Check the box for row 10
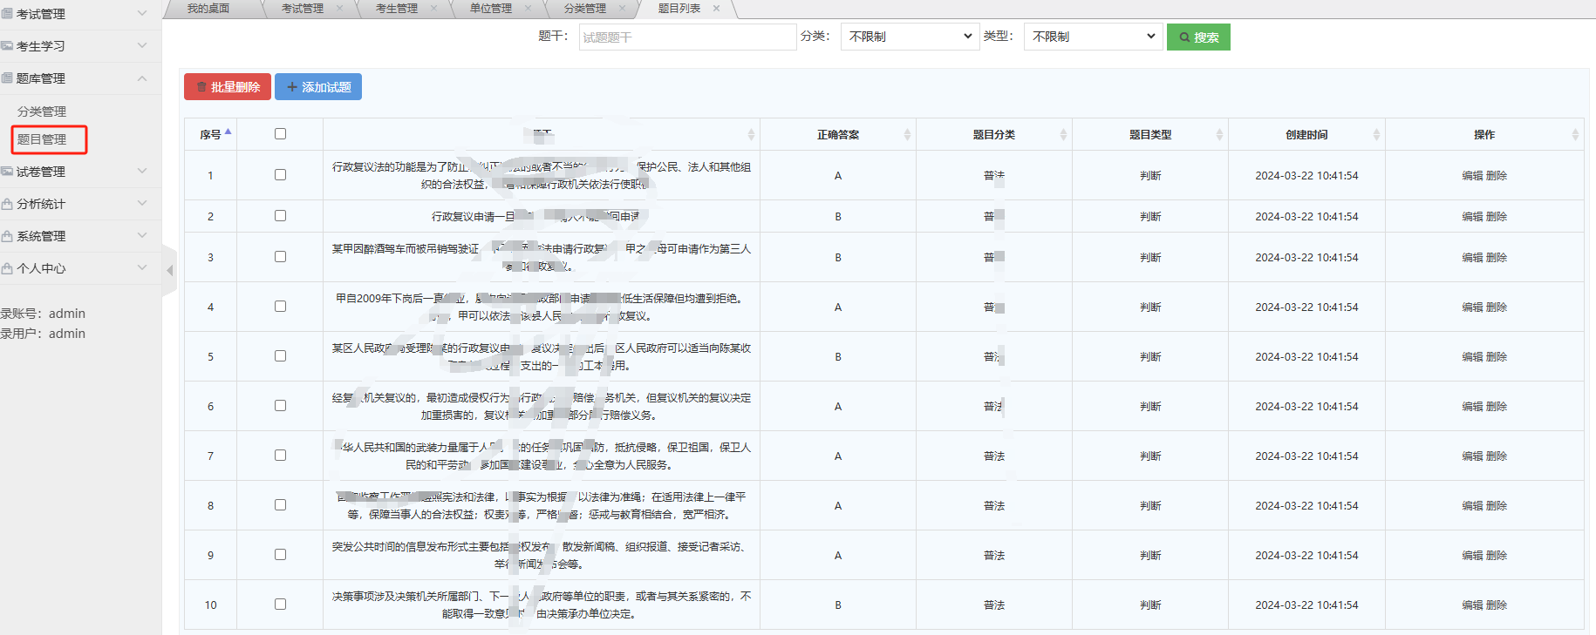 coord(280,604)
